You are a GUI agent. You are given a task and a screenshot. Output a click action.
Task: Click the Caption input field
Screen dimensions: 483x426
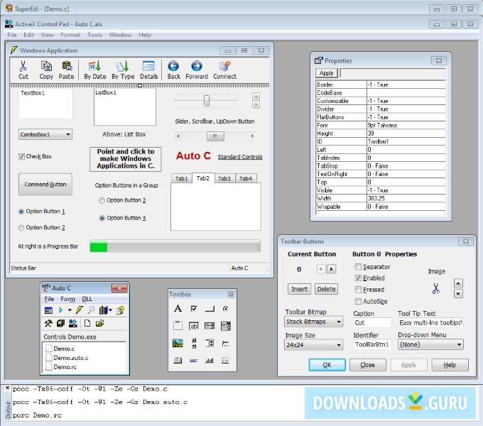372,322
